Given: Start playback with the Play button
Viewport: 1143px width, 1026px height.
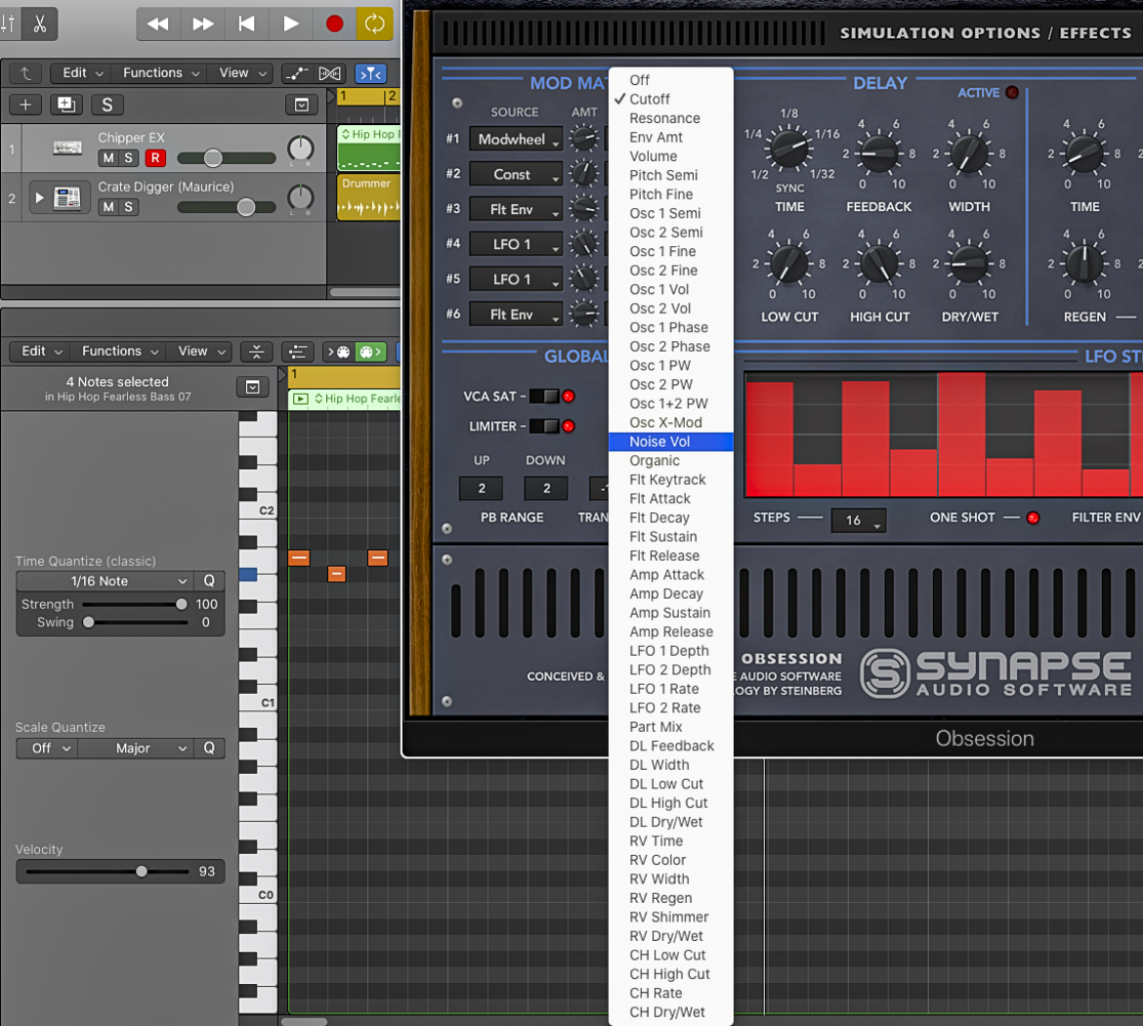Looking at the screenshot, I should 291,24.
